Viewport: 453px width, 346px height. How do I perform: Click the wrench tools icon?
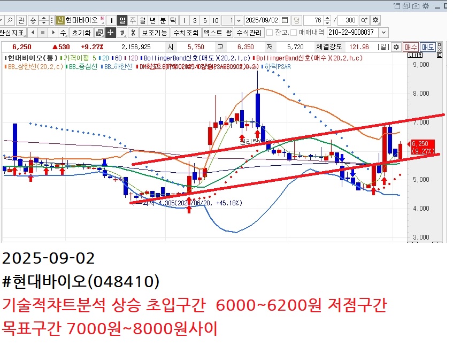(x=133, y=33)
